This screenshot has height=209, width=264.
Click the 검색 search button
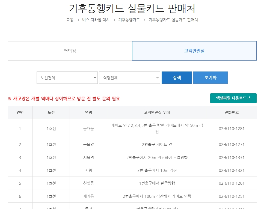pyautogui.click(x=177, y=77)
